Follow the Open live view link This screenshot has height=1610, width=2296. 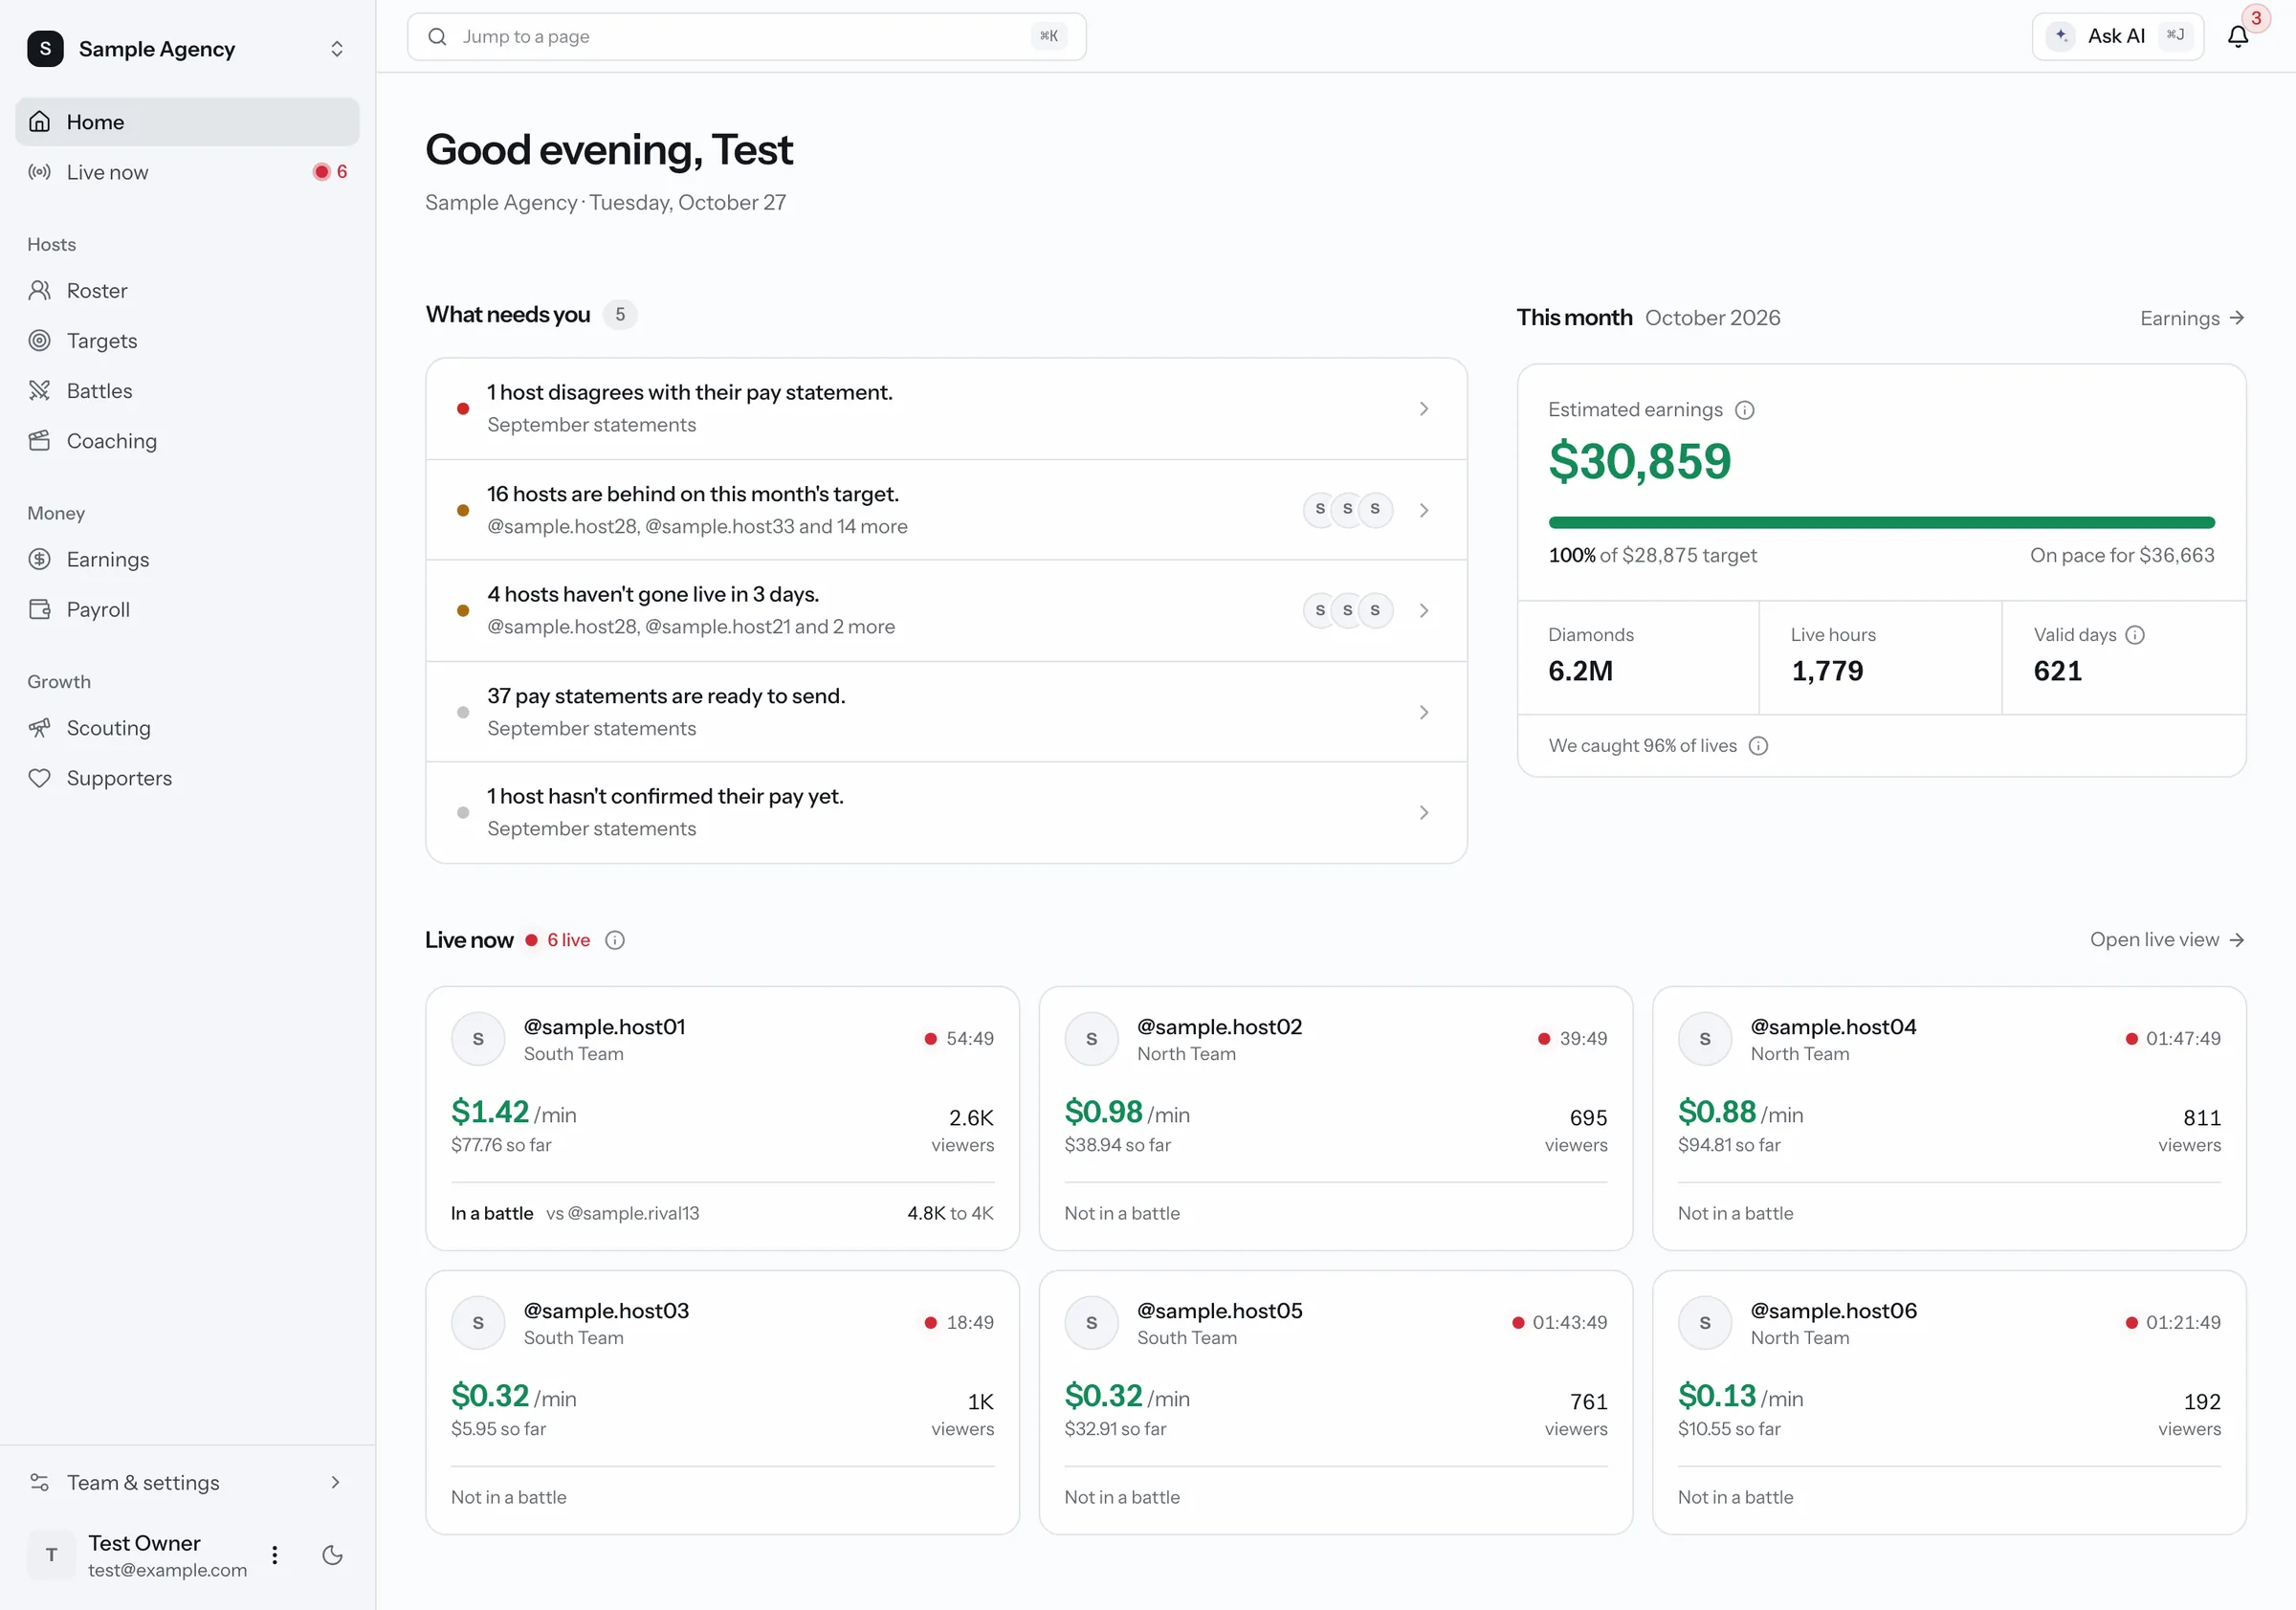[x=2167, y=940]
